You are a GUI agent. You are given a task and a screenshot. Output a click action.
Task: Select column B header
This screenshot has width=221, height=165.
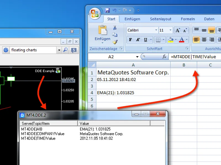coord(184,65)
